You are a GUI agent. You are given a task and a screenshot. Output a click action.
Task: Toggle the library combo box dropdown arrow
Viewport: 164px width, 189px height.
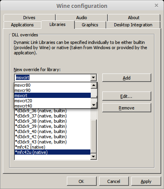click(x=94, y=78)
